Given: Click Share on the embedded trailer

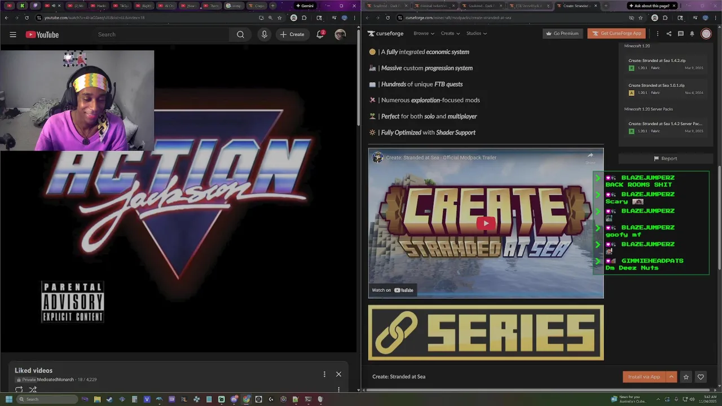Looking at the screenshot, I should [590, 157].
